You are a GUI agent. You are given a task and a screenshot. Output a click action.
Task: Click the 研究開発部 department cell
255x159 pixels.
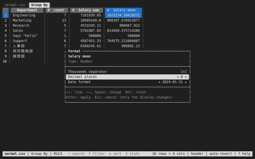(23, 51)
